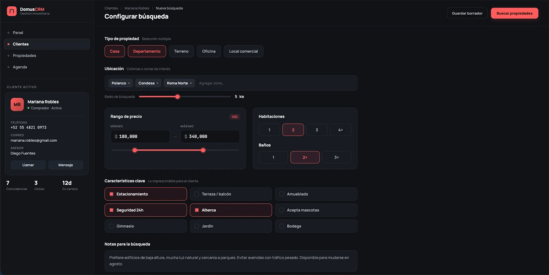Image resolution: width=549 pixels, height=275 pixels.
Task: Select 1 under Habitaciones
Action: (x=270, y=130)
